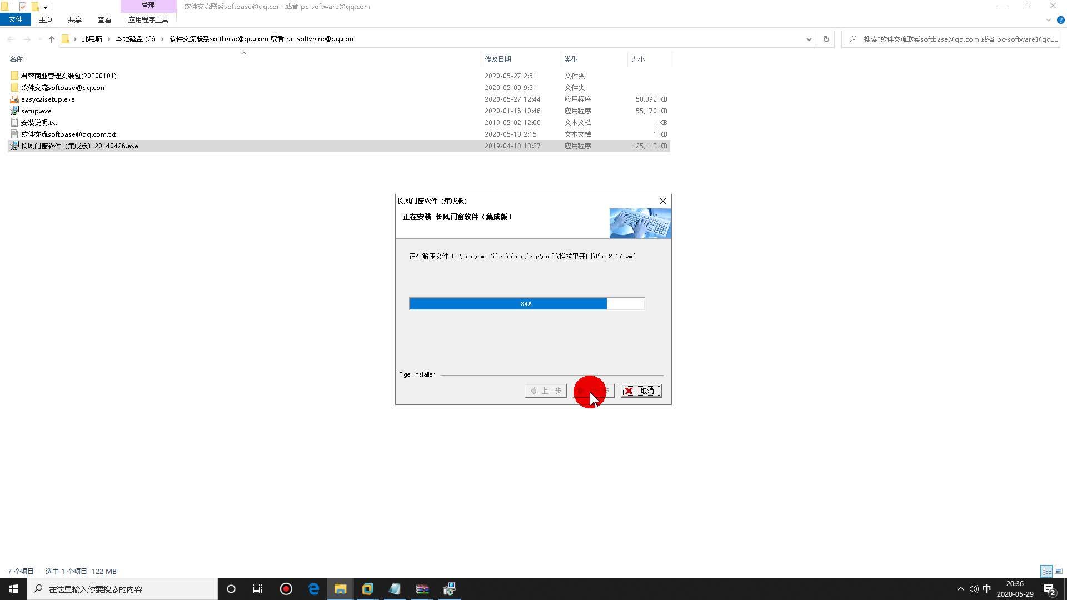Switch to large thumbnails view icon
Image resolution: width=1067 pixels, height=600 pixels.
(1059, 571)
